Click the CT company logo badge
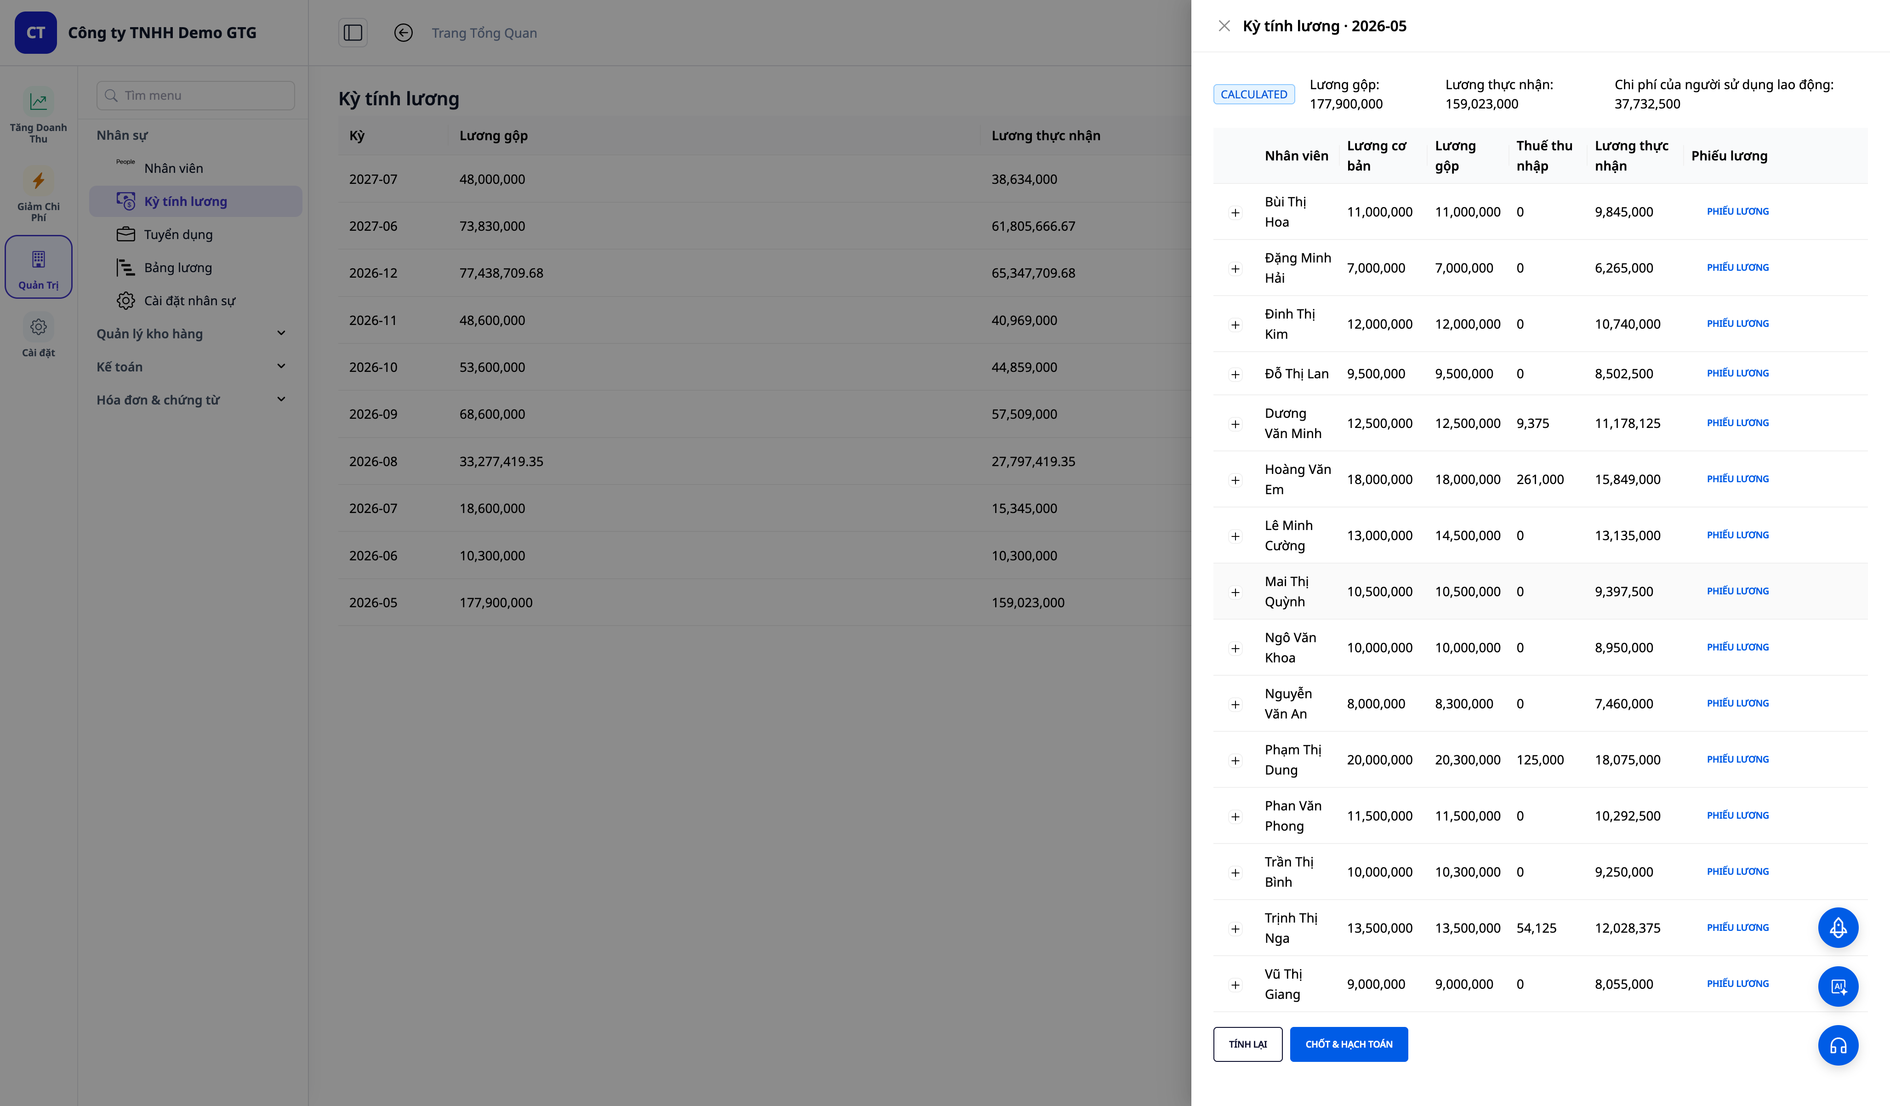 35,32
